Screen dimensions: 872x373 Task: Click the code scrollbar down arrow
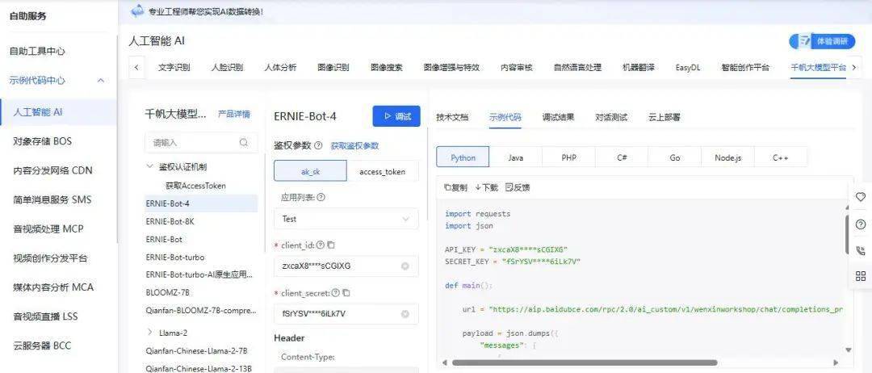pos(849,350)
